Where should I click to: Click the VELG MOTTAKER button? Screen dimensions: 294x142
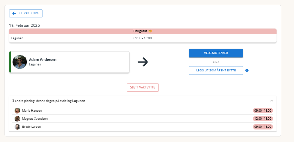(x=216, y=53)
